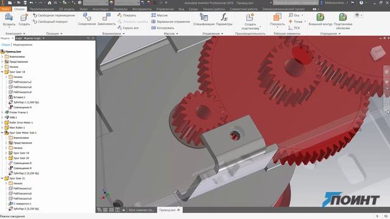The height and width of the screenshot is (219, 390).
Task: Switch to Моделирование browser view
Action: (x=23, y=44)
